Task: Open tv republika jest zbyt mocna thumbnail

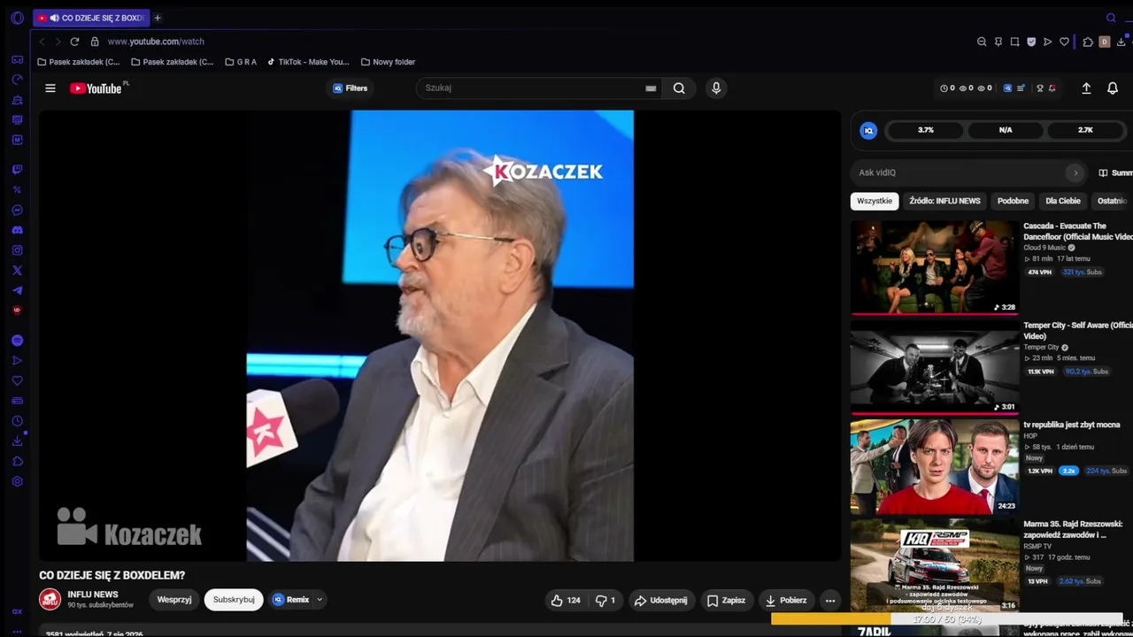Action: coord(935,466)
